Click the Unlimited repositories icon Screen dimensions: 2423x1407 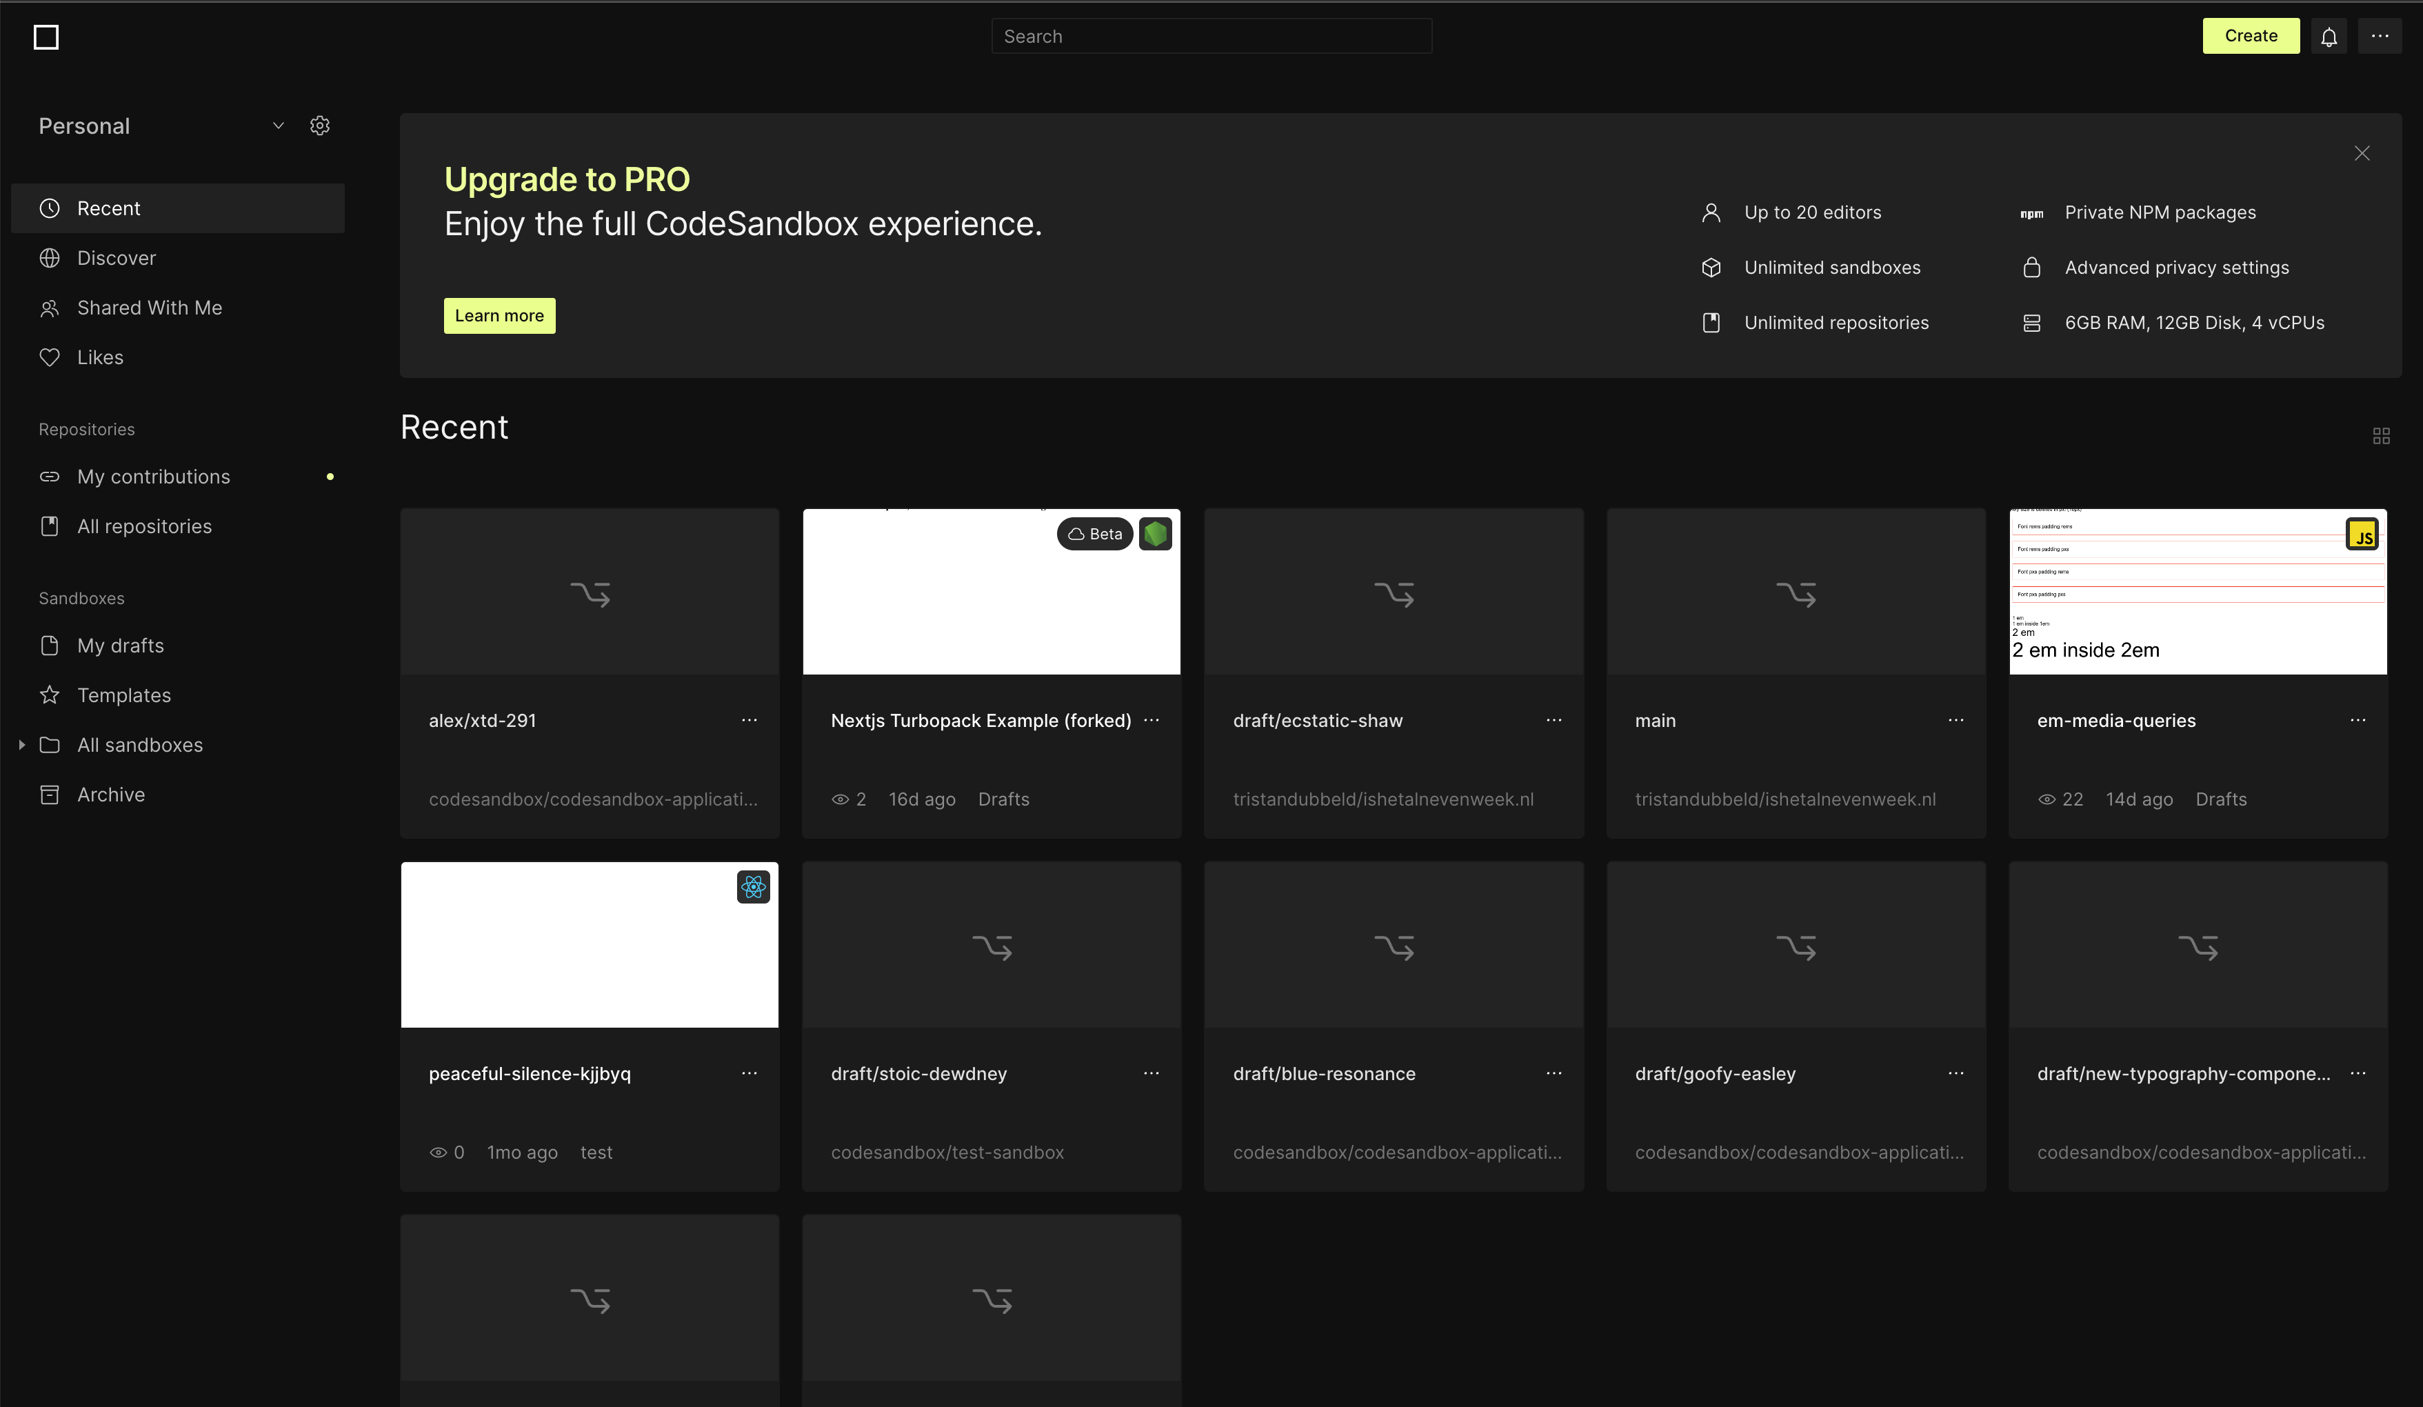pyautogui.click(x=1711, y=323)
